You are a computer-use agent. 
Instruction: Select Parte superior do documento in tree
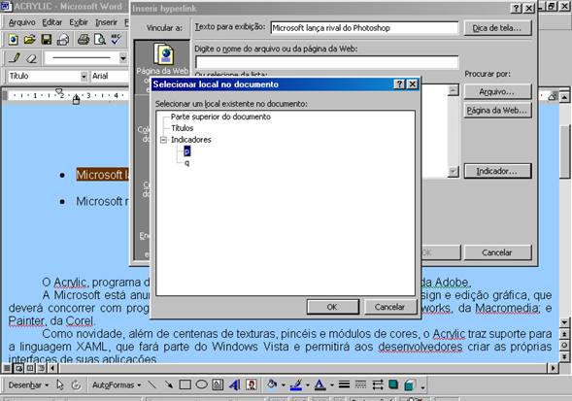pos(220,117)
